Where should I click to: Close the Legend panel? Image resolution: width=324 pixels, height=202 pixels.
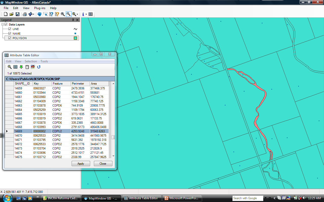(x=77, y=20)
